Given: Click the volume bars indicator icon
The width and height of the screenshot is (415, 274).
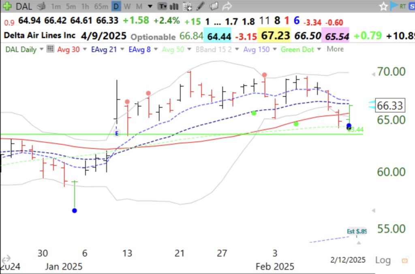Looking at the screenshot, I should [x=173, y=6].
